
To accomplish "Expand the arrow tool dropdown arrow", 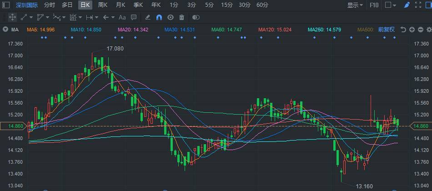I will pos(113,17).
